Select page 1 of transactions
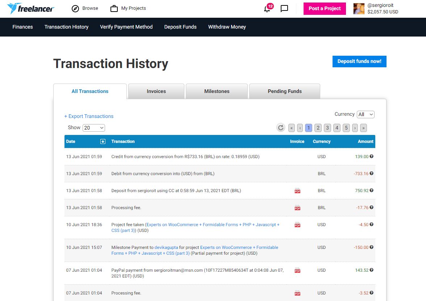The image size is (426, 301). pyautogui.click(x=309, y=128)
